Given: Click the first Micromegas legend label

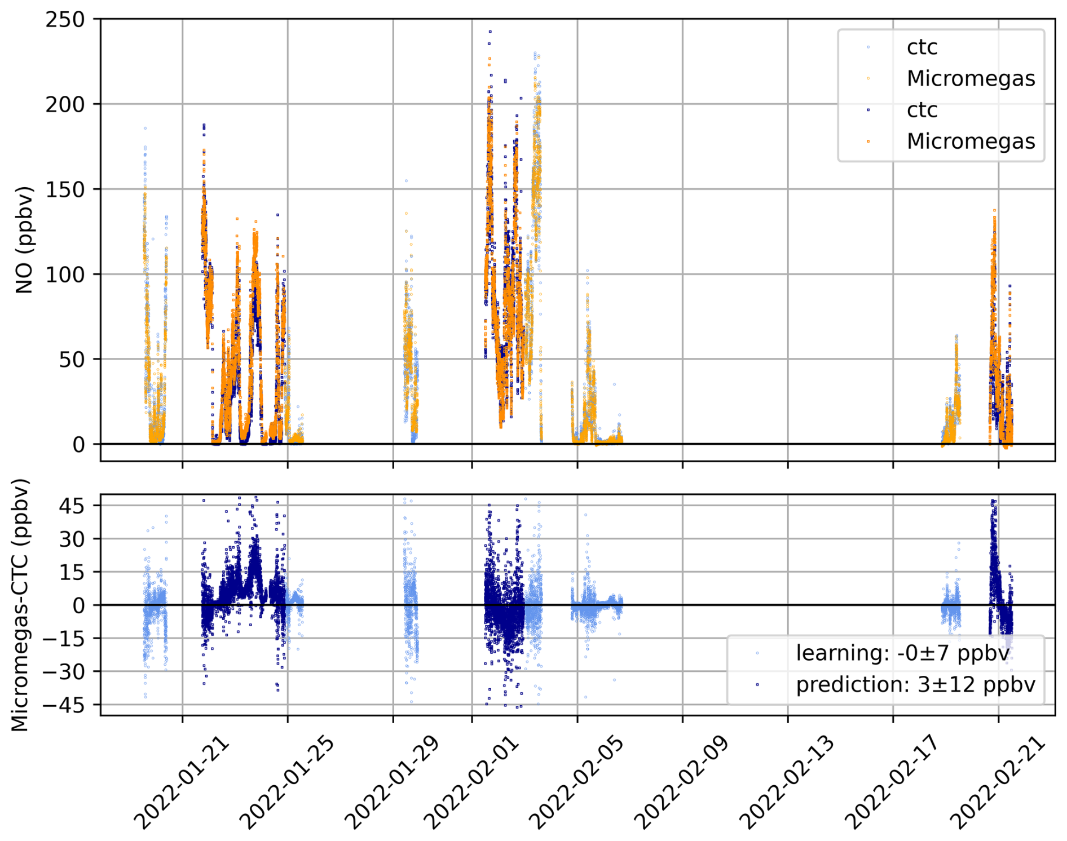Looking at the screenshot, I should click(x=971, y=79).
